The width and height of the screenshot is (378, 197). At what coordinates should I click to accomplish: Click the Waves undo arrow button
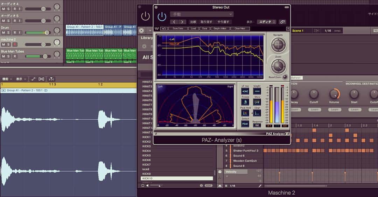pyautogui.click(x=164, y=29)
